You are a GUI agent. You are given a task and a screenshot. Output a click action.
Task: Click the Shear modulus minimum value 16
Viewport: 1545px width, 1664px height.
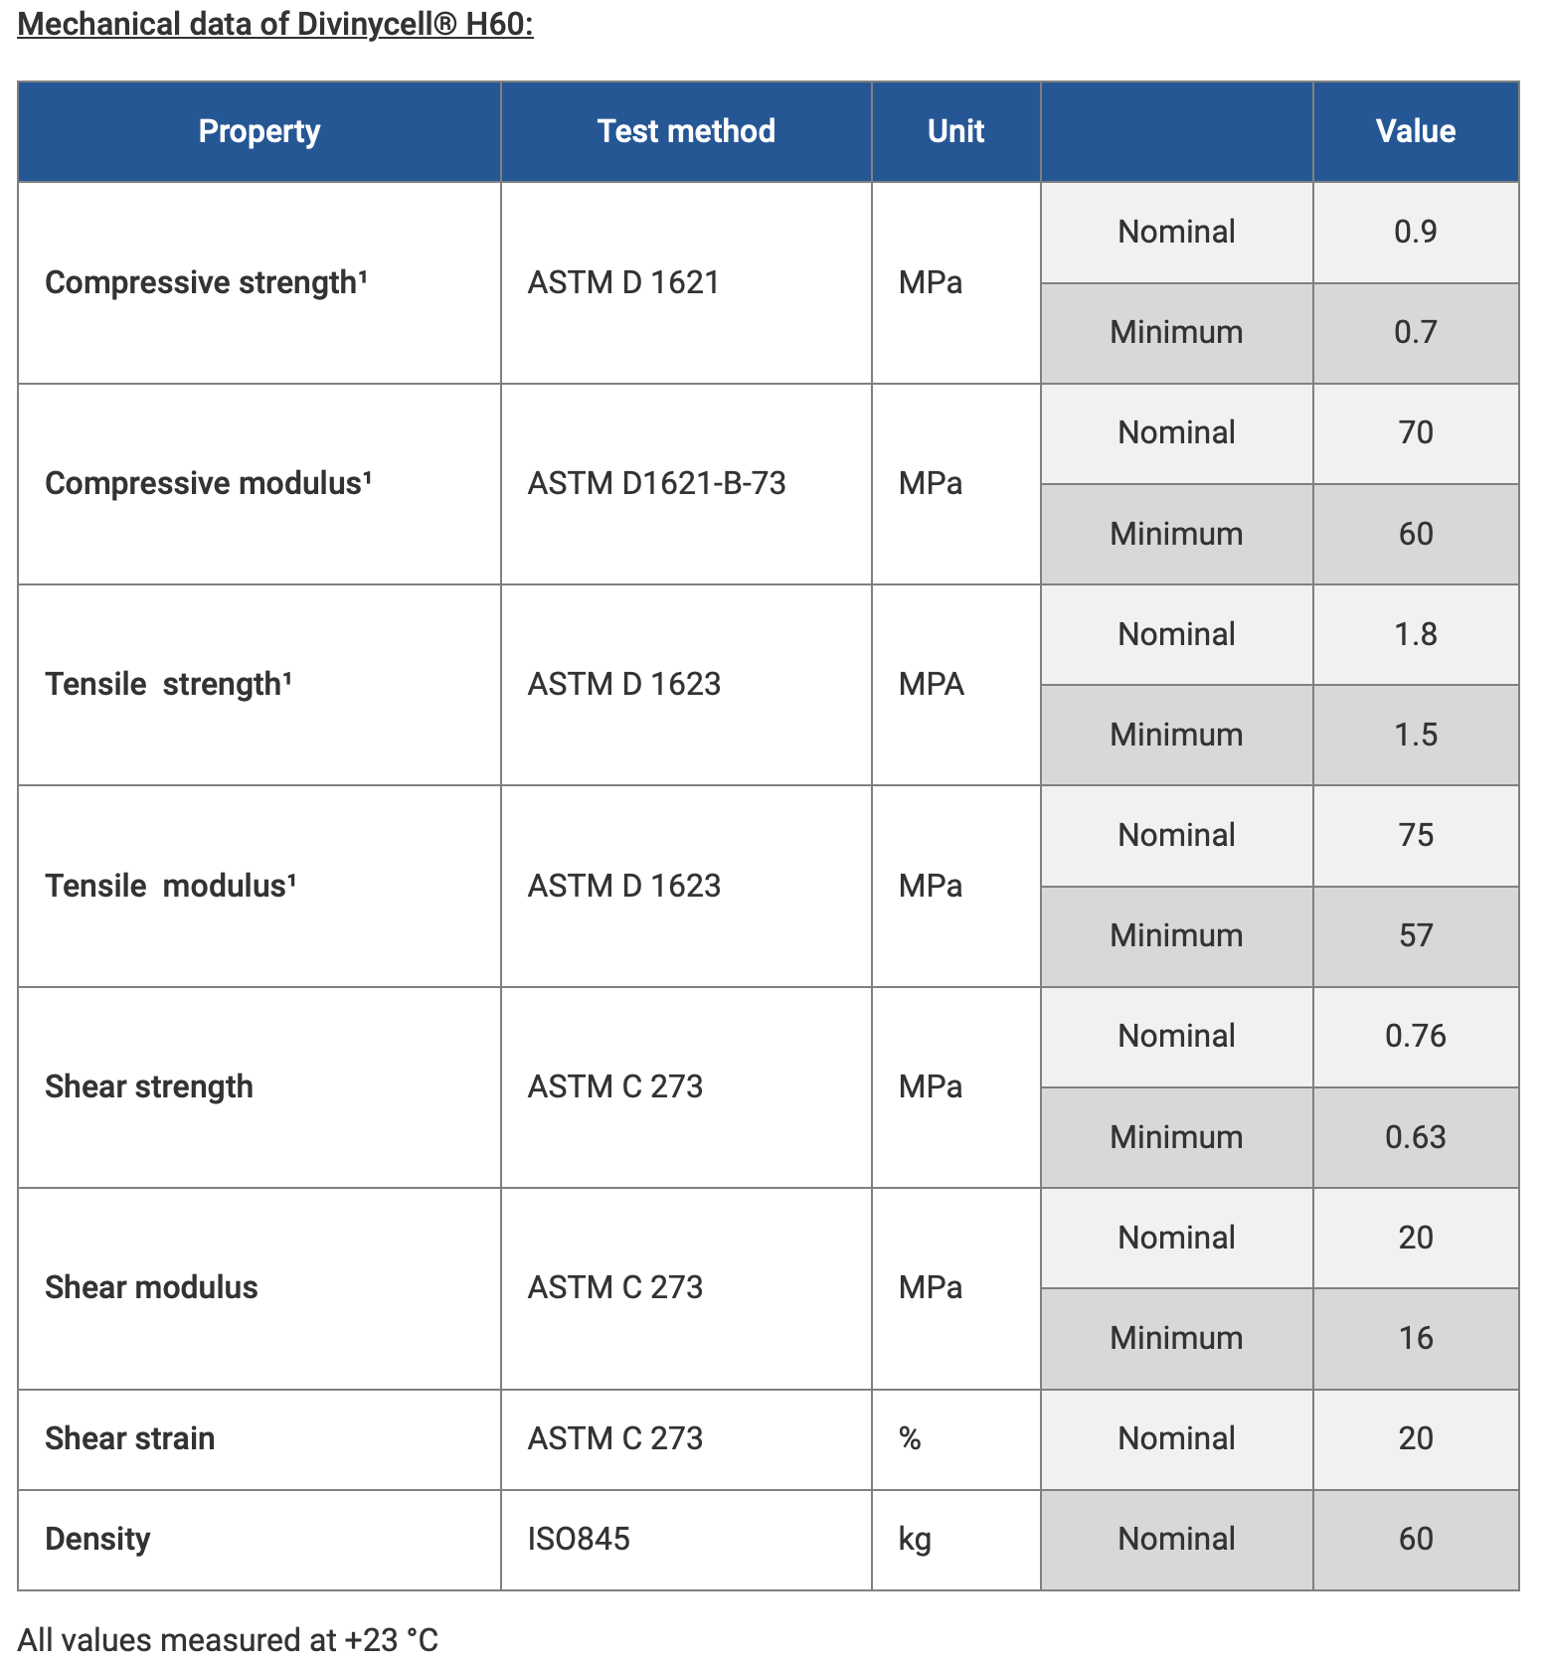tap(1416, 1339)
